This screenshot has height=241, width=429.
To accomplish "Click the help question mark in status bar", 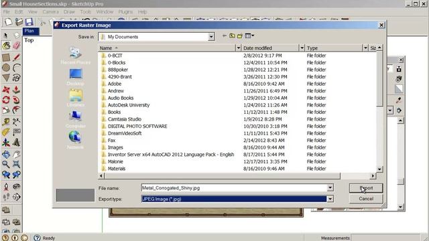I will (38, 238).
